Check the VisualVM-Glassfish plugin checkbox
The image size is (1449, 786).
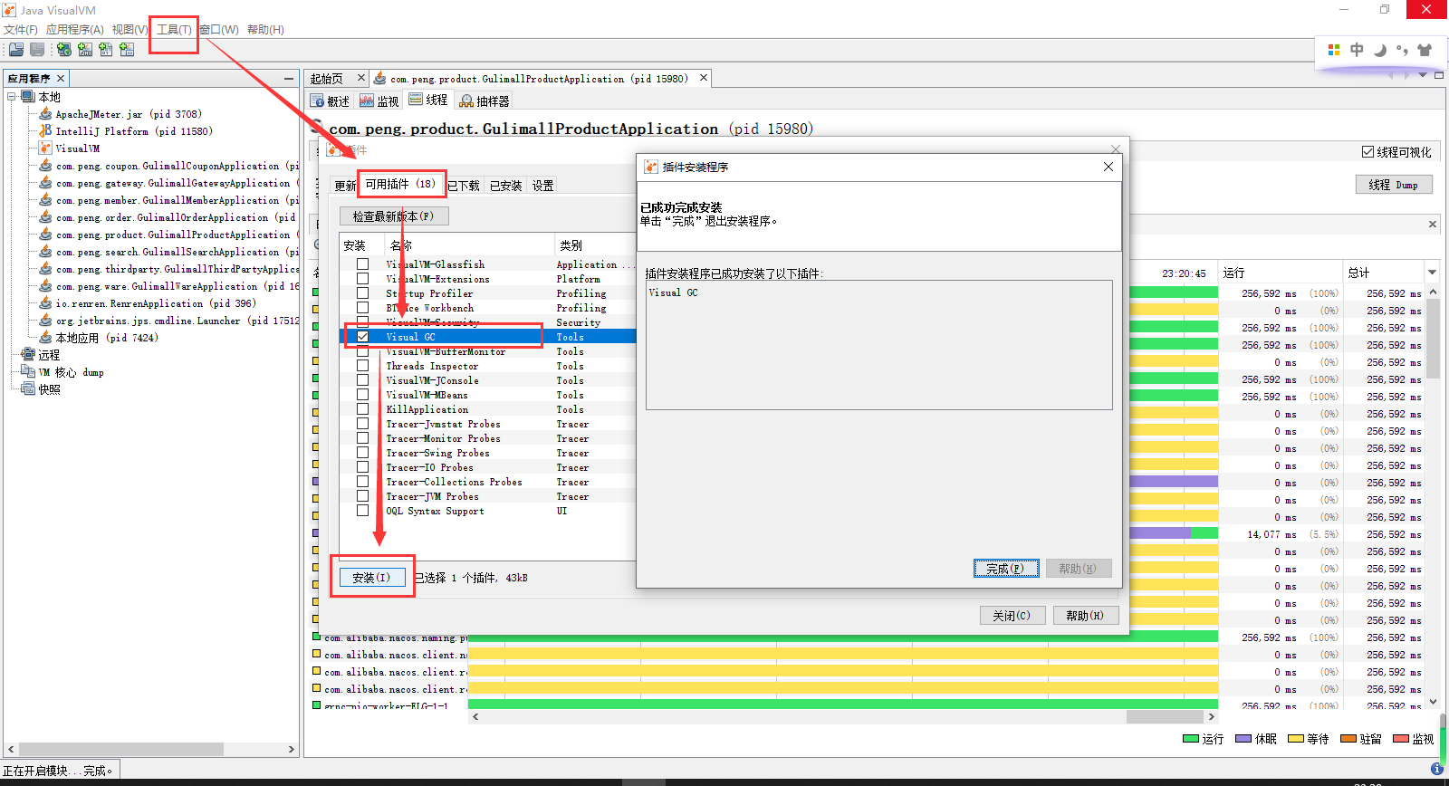tap(362, 264)
